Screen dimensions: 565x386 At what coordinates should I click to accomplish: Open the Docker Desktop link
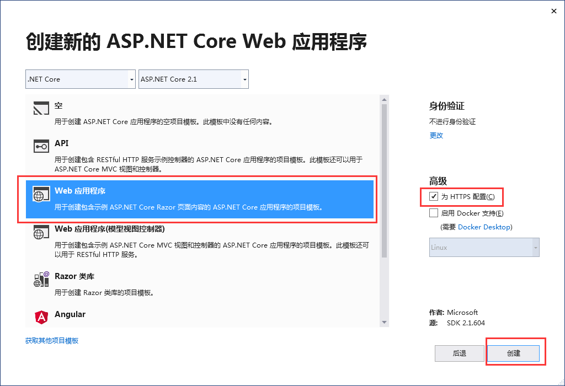click(x=484, y=227)
